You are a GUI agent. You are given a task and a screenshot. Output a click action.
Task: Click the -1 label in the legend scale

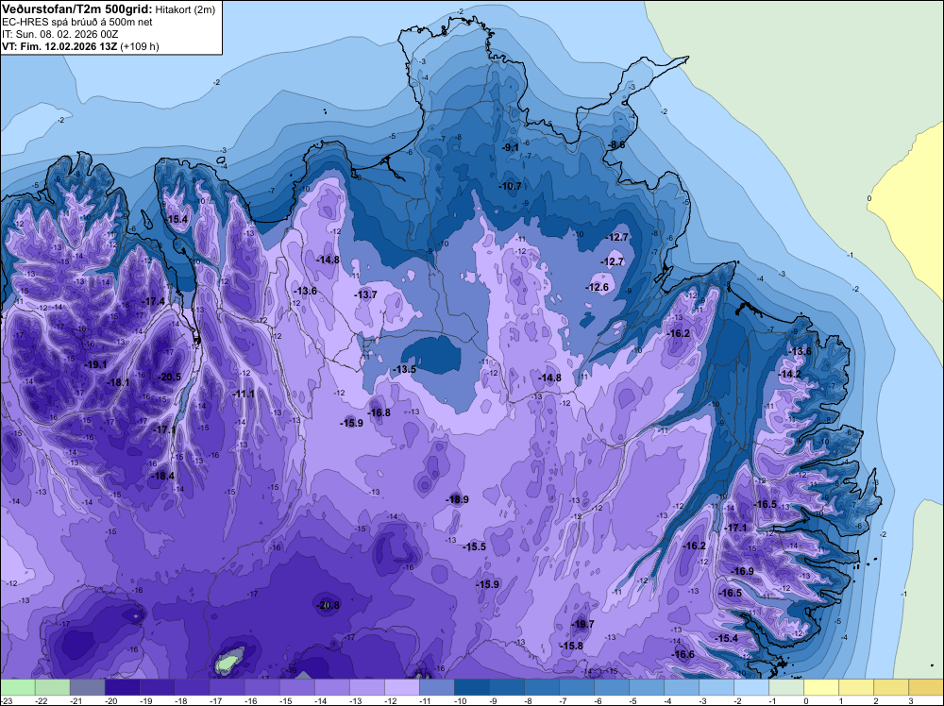click(774, 700)
